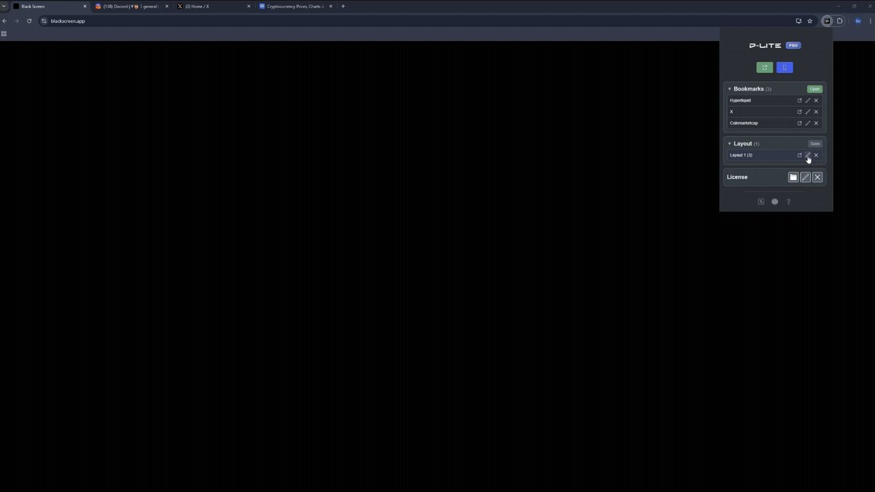This screenshot has height=492, width=875.
Task: Close the Discord tab
Action: pos(167,6)
